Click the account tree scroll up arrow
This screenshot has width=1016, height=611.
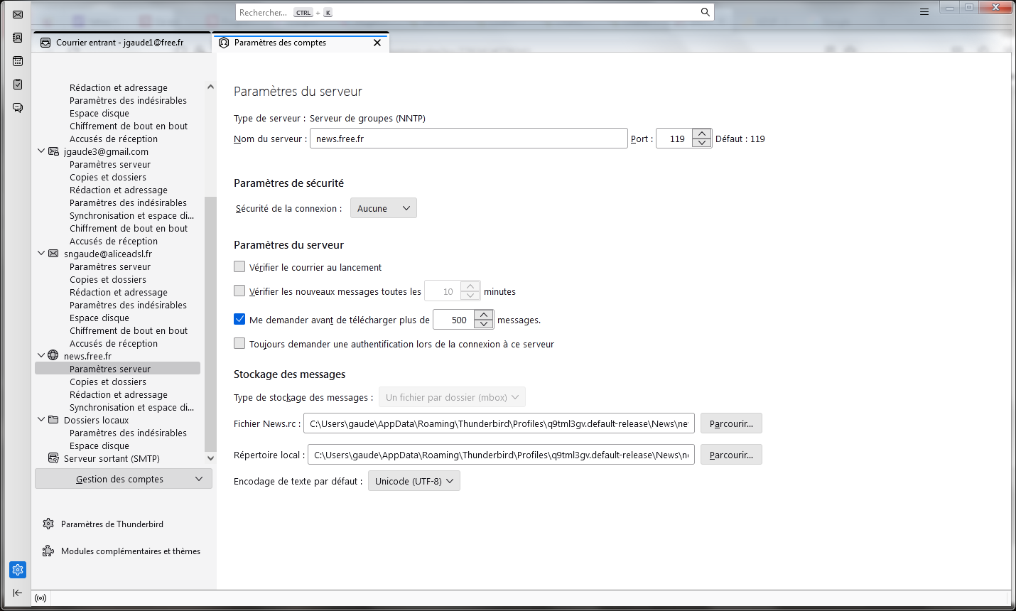(x=210, y=87)
